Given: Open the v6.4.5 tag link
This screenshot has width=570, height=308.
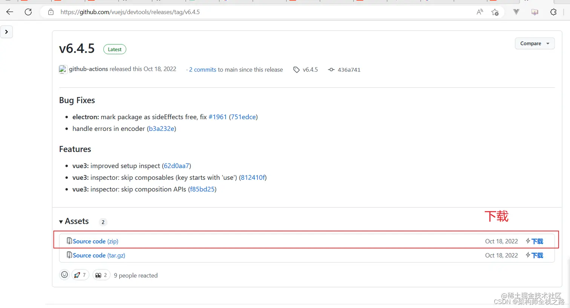Looking at the screenshot, I should point(310,70).
